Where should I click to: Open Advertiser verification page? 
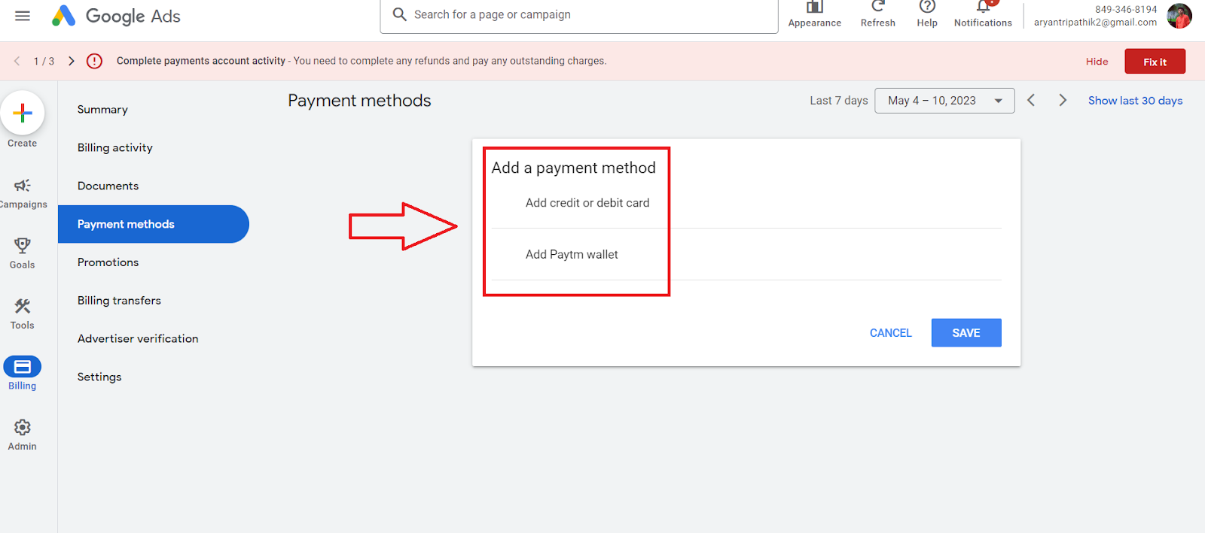pos(138,339)
